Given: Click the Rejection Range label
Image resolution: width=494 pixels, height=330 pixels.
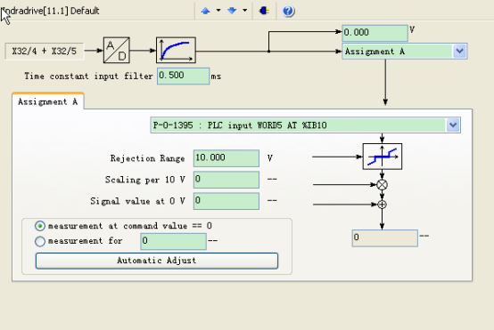Looking at the screenshot, I should coord(147,158).
